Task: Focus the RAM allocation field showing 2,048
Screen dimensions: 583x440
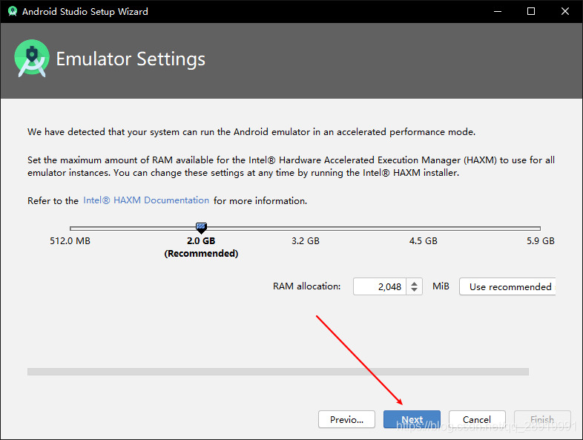Action: click(380, 286)
